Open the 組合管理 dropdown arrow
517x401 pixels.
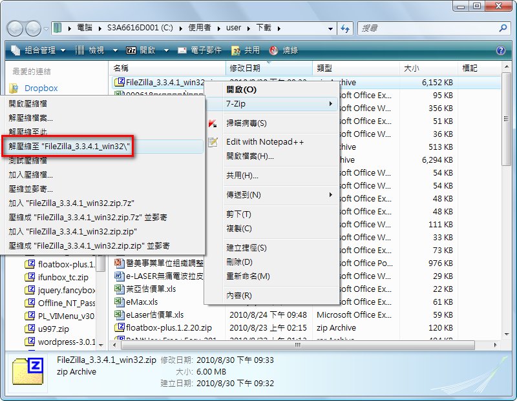[63, 50]
